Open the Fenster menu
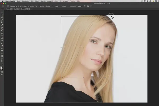The width and height of the screenshot is (159, 106). [72, 1]
